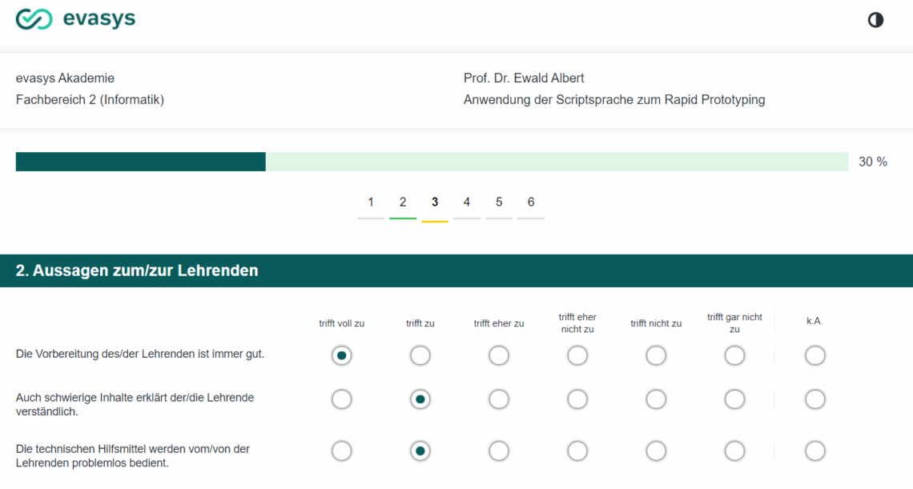
Task: Select 'trifft voll zu' for technische Hilfsmittel
Action: (342, 451)
